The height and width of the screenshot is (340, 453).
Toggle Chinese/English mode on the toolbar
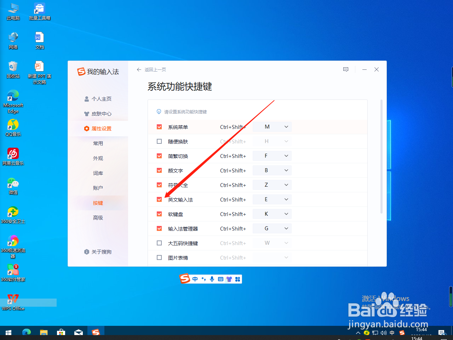(x=195, y=279)
